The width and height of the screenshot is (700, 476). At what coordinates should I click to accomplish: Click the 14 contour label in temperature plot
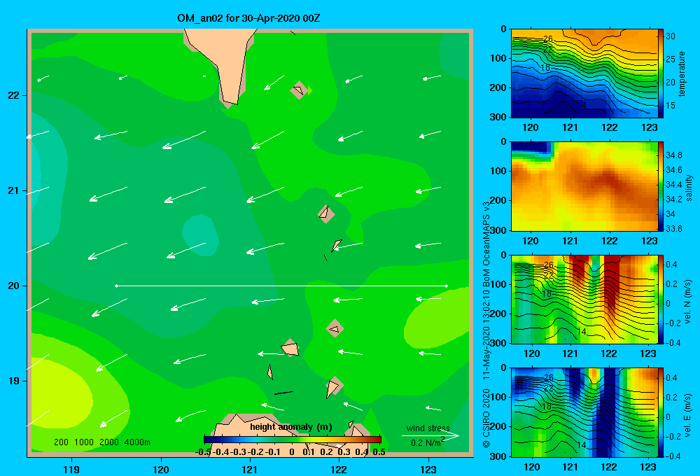click(581, 106)
